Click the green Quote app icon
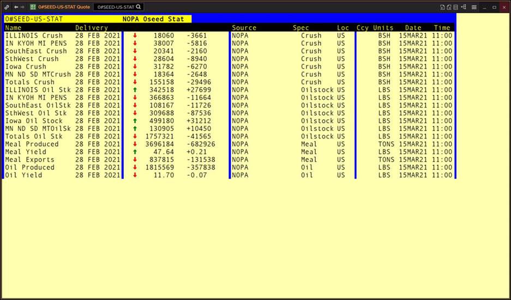 [33, 7]
